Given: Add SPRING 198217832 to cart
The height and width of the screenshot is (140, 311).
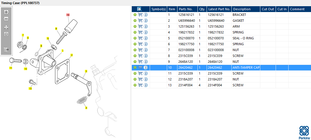Looking at the screenshot, I should (140, 32).
